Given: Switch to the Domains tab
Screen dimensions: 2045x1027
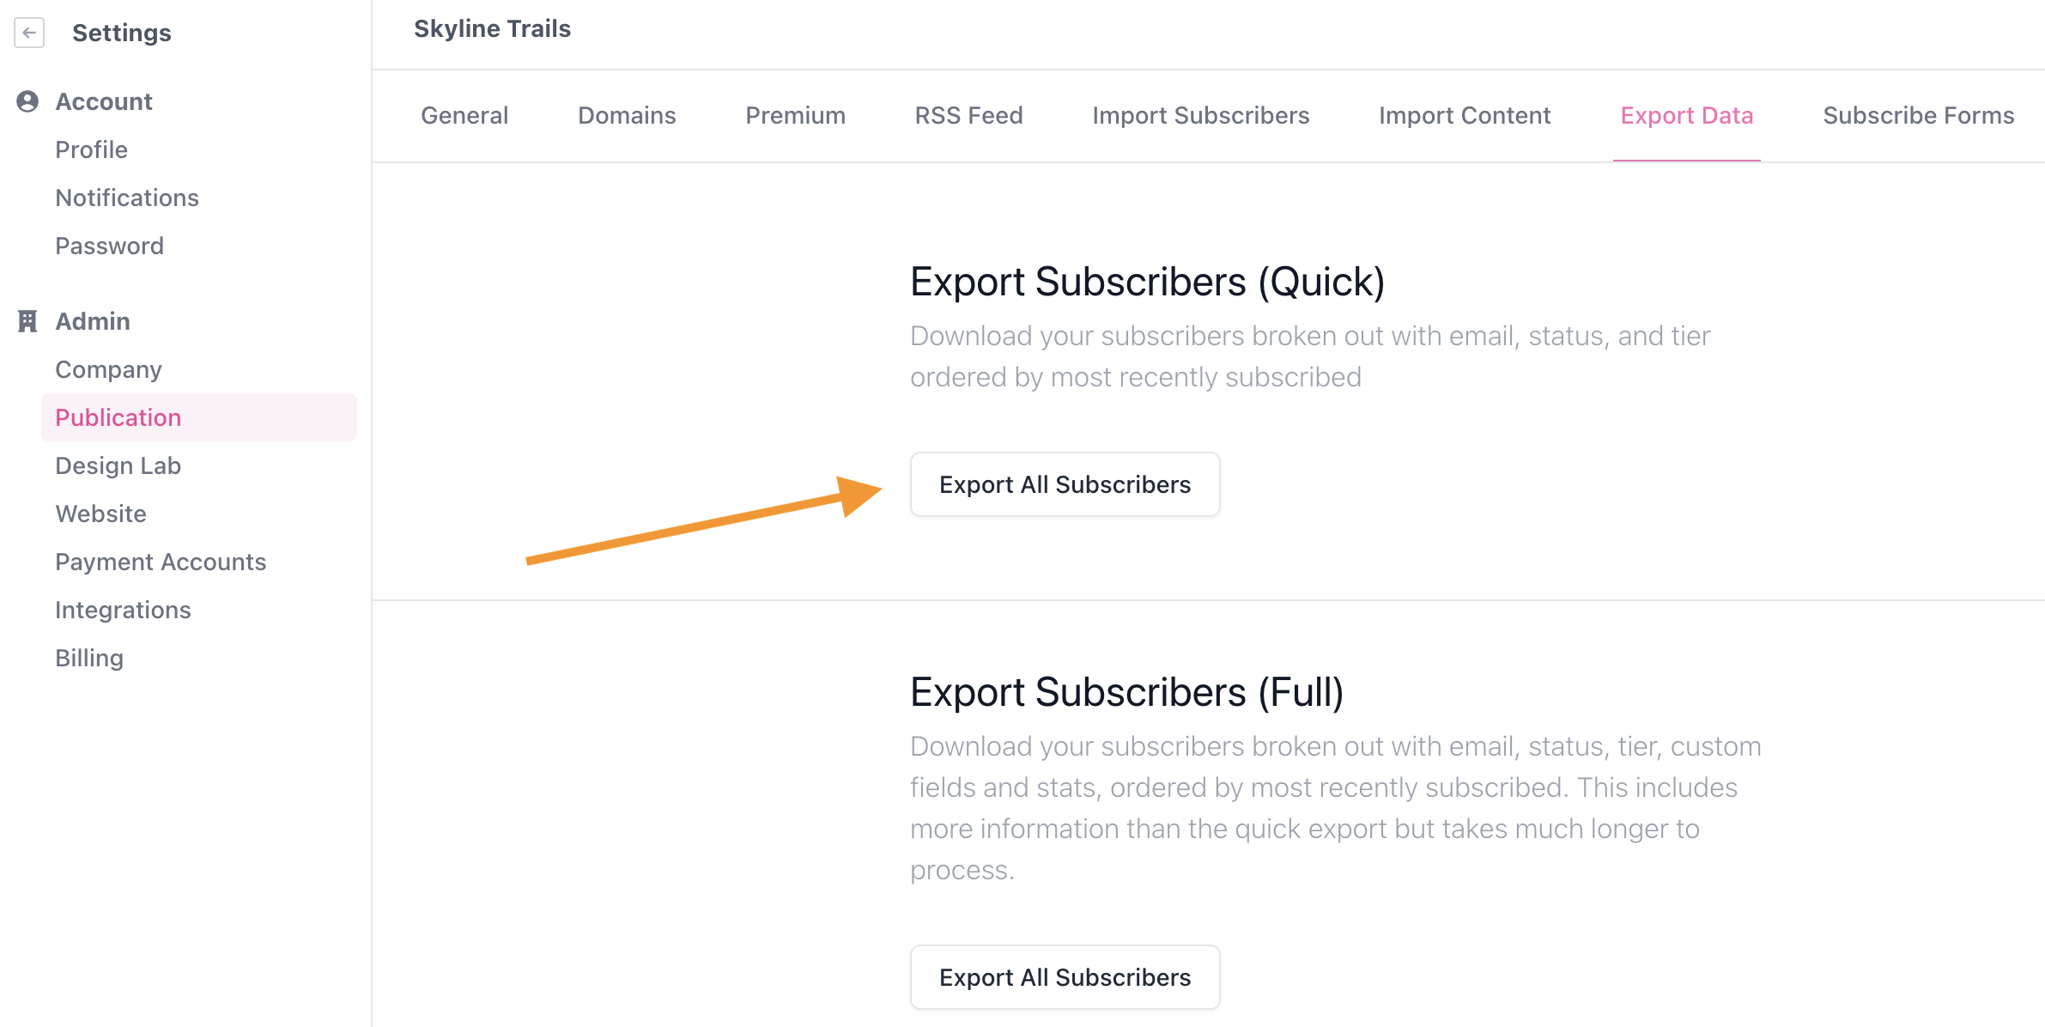Looking at the screenshot, I should click(627, 115).
